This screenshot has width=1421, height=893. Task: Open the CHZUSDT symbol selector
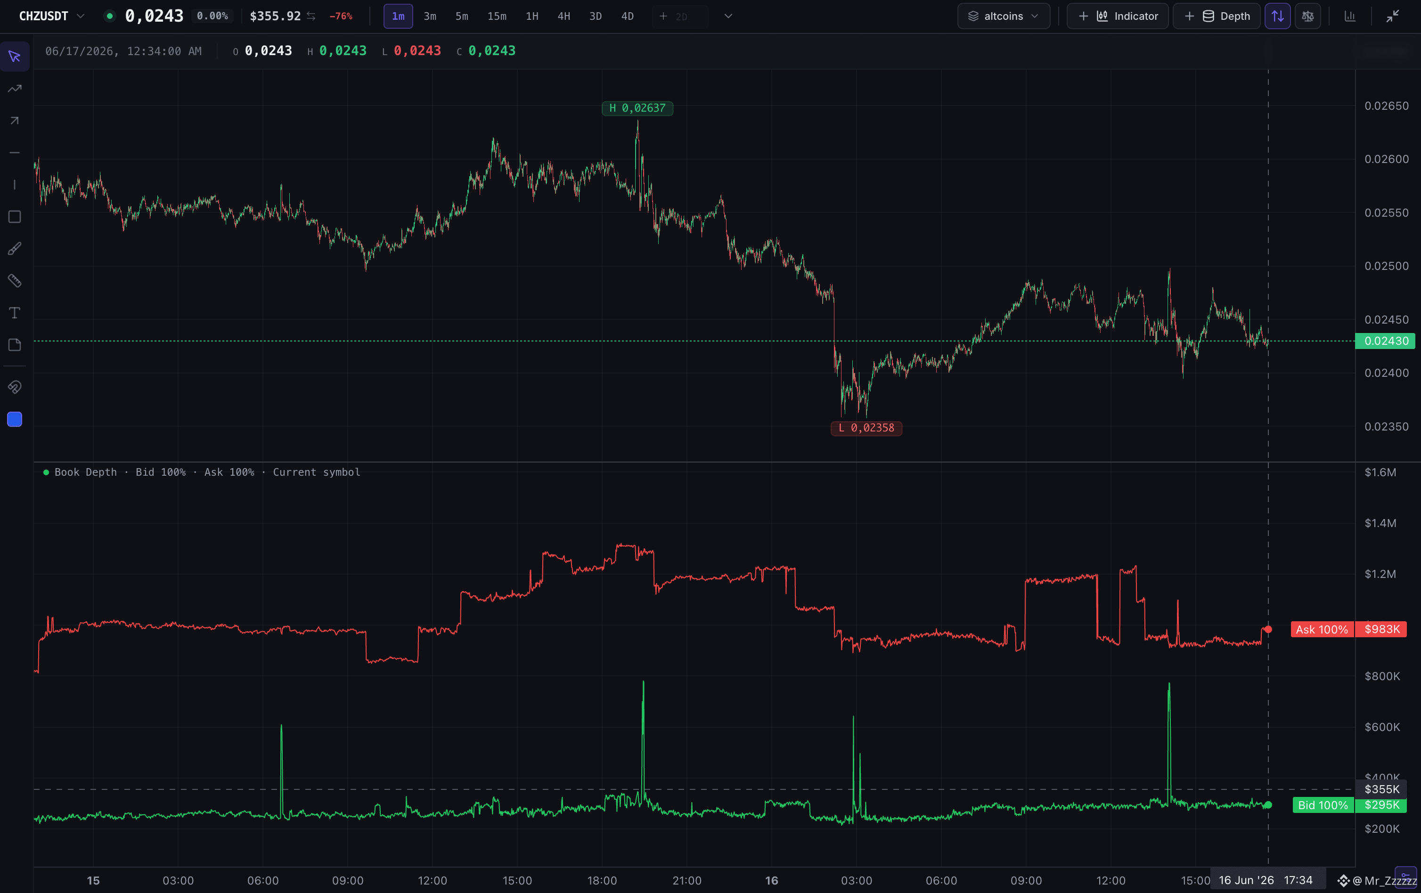pyautogui.click(x=52, y=16)
